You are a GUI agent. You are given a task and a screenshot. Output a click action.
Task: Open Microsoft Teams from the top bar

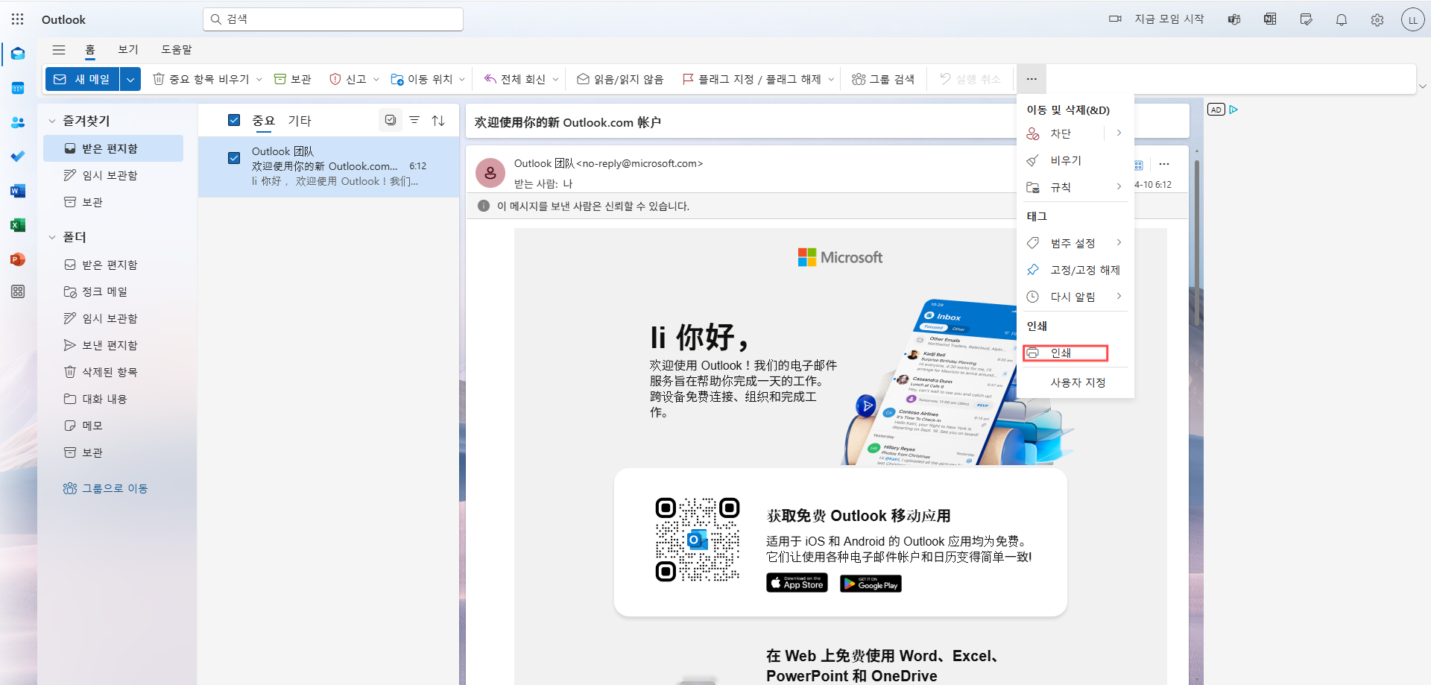tap(1233, 19)
